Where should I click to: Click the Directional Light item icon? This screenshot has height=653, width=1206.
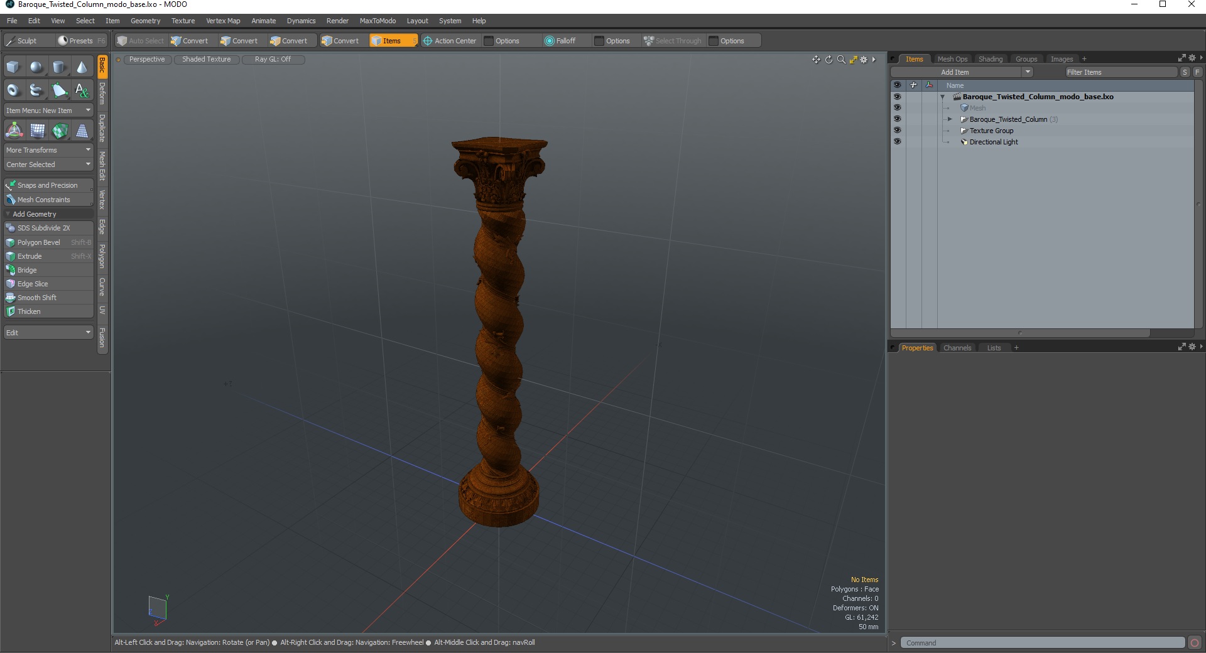pyautogui.click(x=964, y=142)
